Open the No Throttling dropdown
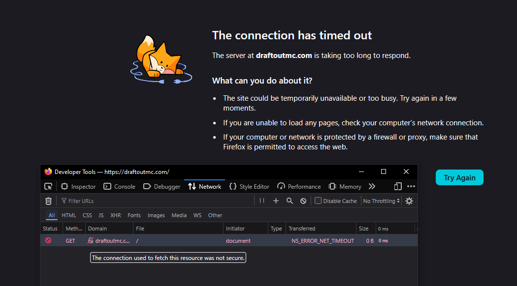The width and height of the screenshot is (517, 286). [x=381, y=201]
